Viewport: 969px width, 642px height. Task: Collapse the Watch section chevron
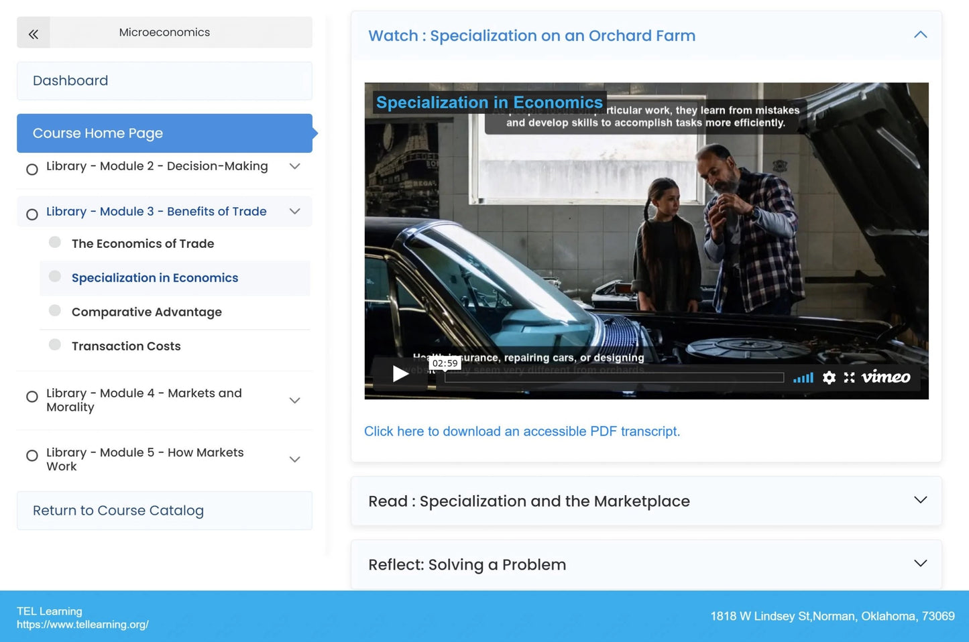[x=920, y=35]
